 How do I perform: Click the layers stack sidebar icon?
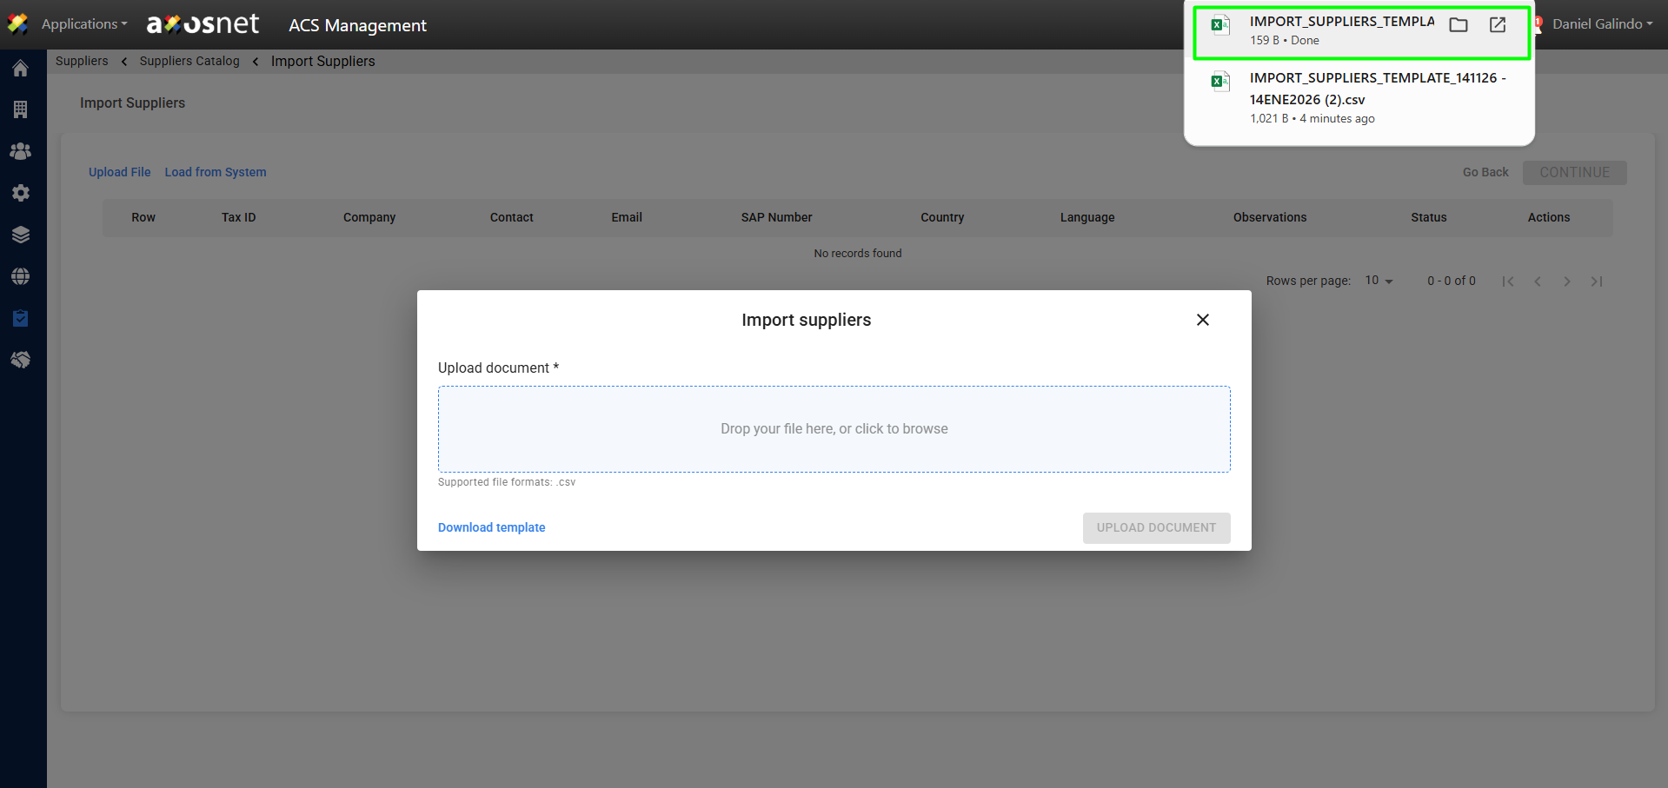point(21,235)
